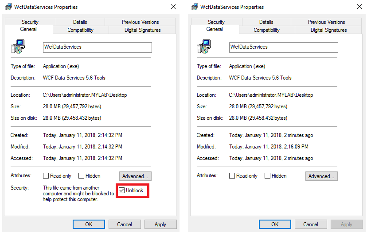Close the right Properties window
This screenshot has height=232, width=367.
(x=359, y=7)
